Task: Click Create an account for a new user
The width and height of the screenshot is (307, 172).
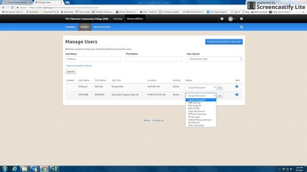Action: point(224,42)
